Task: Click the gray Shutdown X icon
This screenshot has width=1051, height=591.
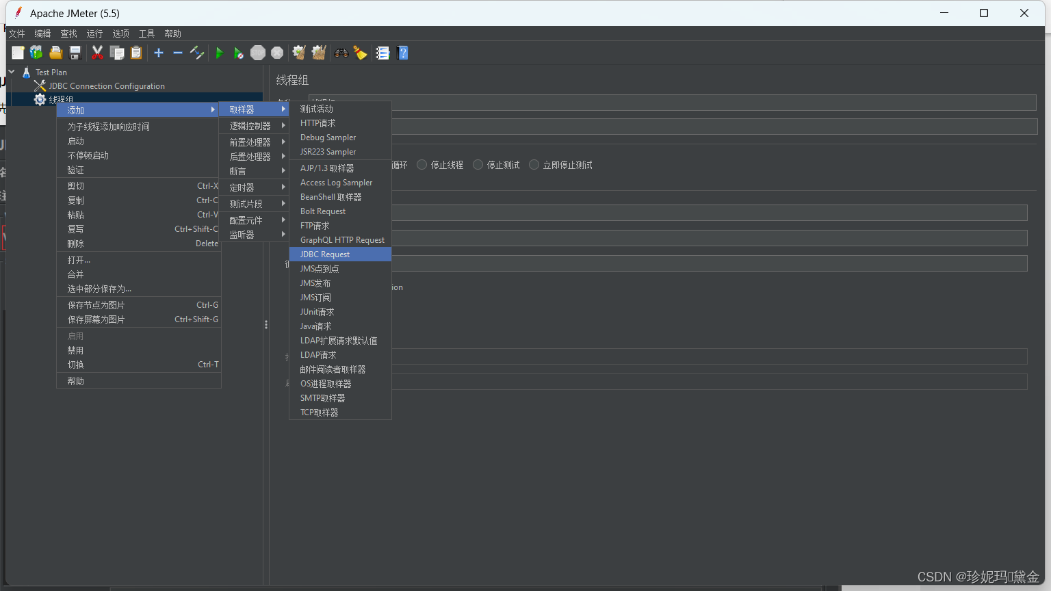Action: [x=277, y=53]
